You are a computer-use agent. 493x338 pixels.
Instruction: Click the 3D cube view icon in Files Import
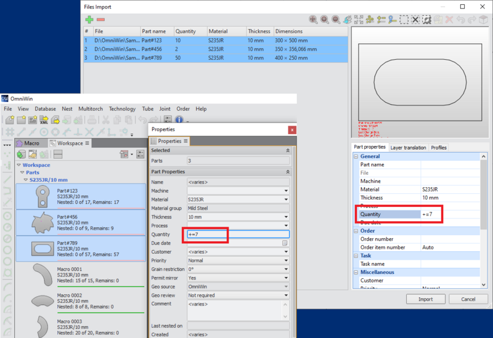pos(483,20)
